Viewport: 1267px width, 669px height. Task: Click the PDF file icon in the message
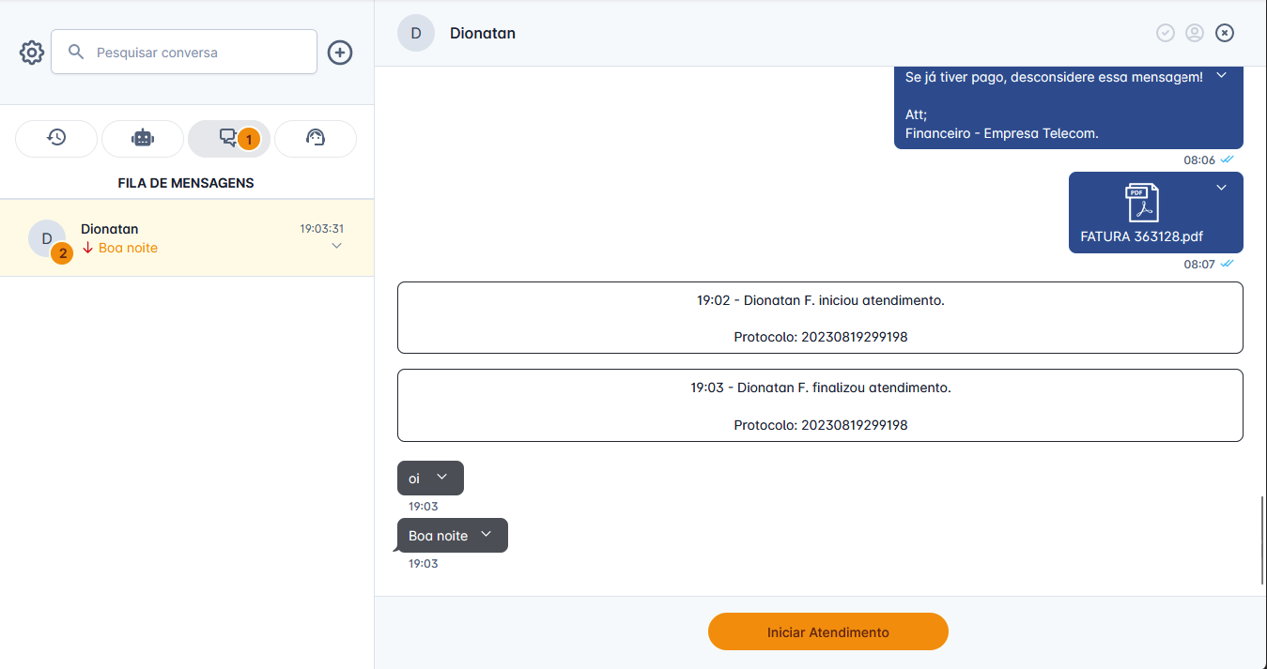pyautogui.click(x=1142, y=203)
